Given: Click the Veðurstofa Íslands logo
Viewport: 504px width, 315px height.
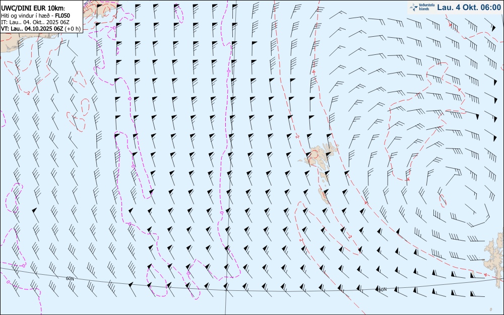Looking at the screenshot, I should tap(421, 7).
